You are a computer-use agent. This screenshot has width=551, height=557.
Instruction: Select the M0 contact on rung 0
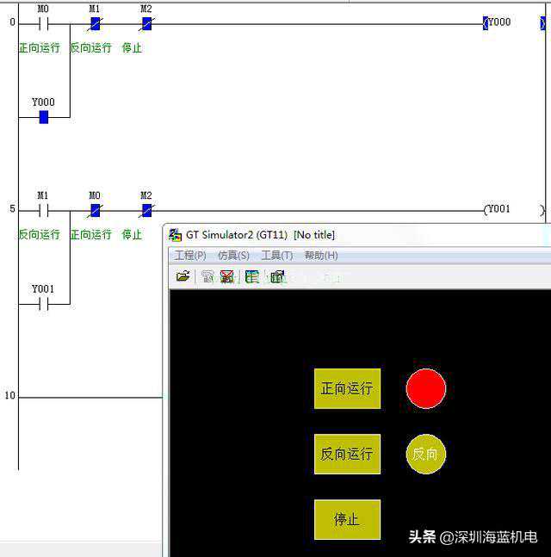coord(43,23)
